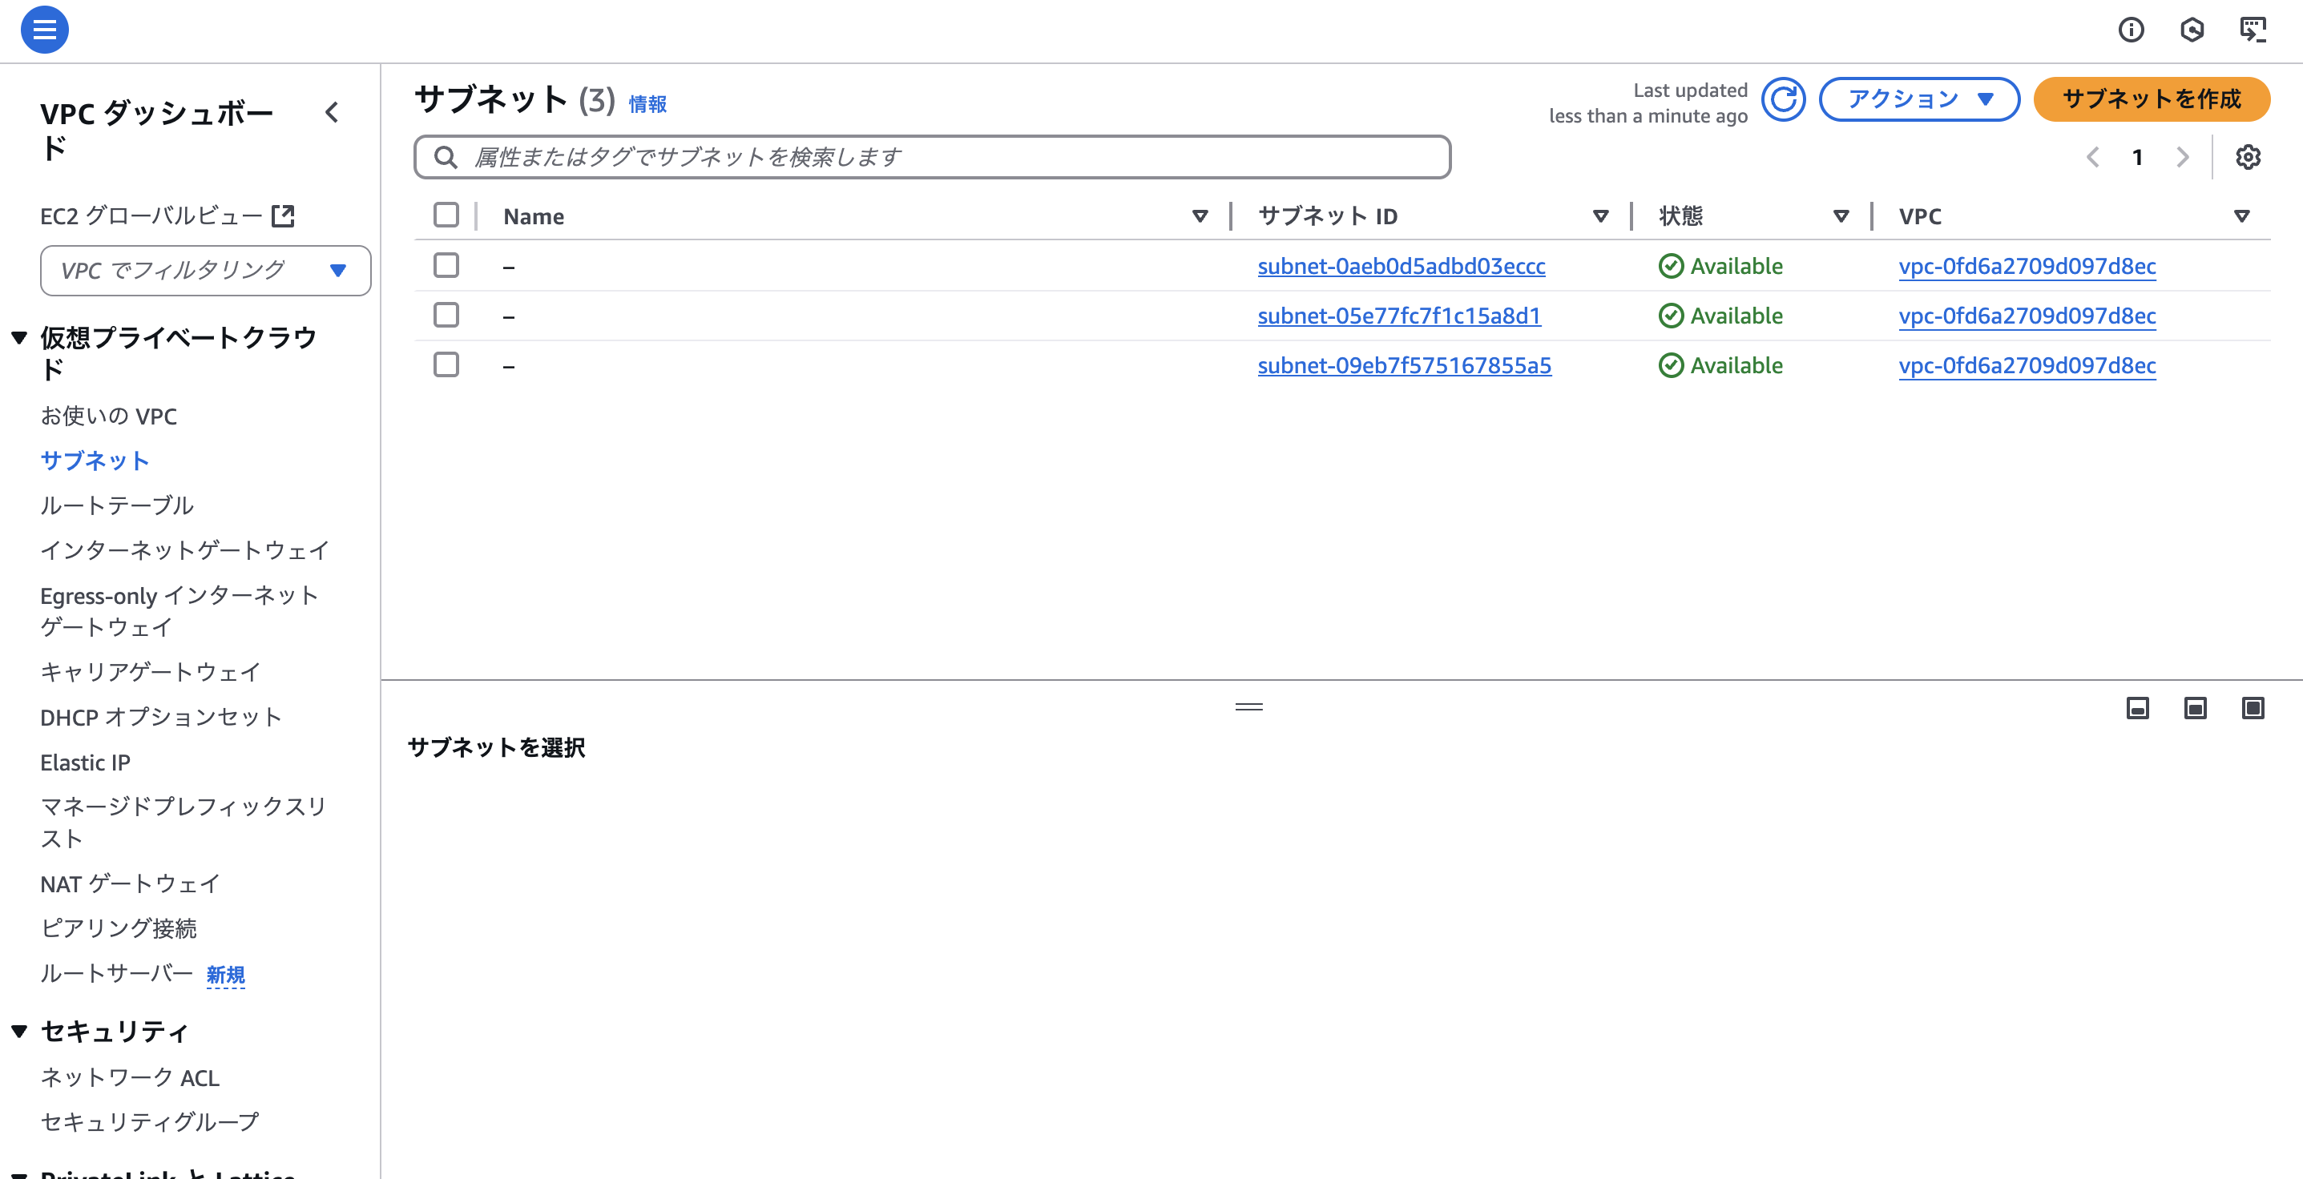The height and width of the screenshot is (1179, 2303).
Task: Open the hamburger navigation menu
Action: [45, 30]
